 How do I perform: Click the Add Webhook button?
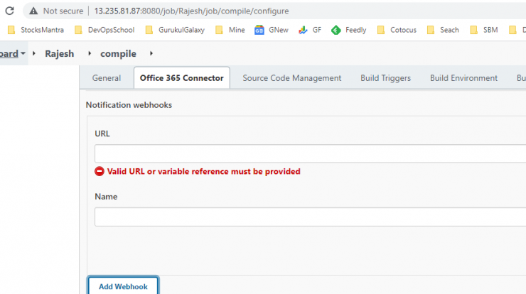tap(123, 286)
